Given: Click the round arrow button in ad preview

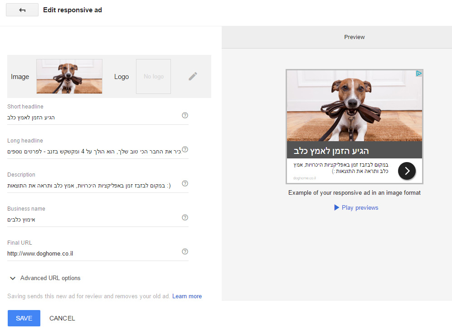Looking at the screenshot, I should tap(407, 171).
